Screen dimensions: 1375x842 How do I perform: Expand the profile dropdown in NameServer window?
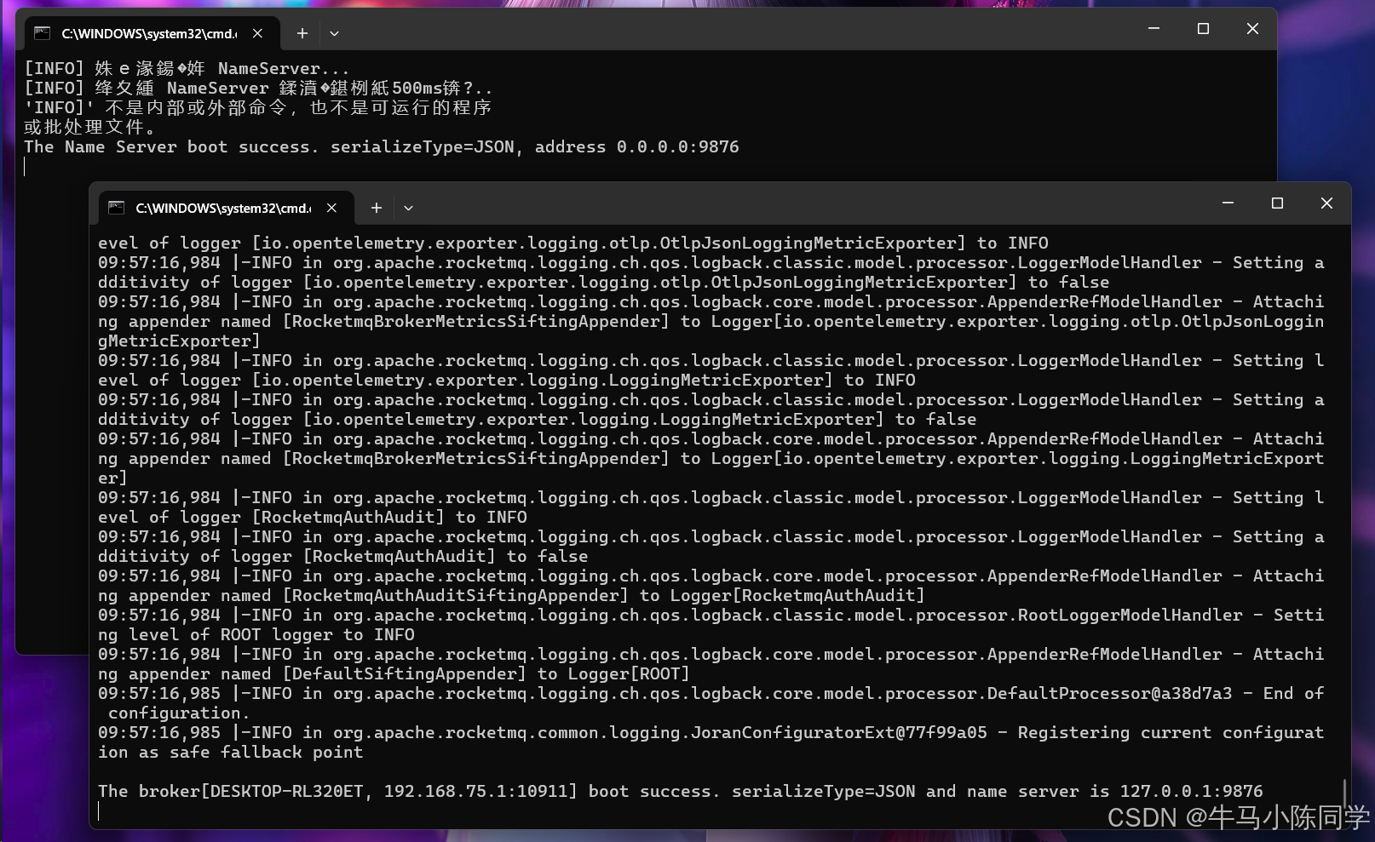coord(334,33)
